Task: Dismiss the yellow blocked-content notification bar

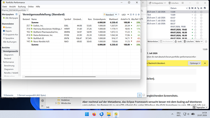Action: pos(205,63)
